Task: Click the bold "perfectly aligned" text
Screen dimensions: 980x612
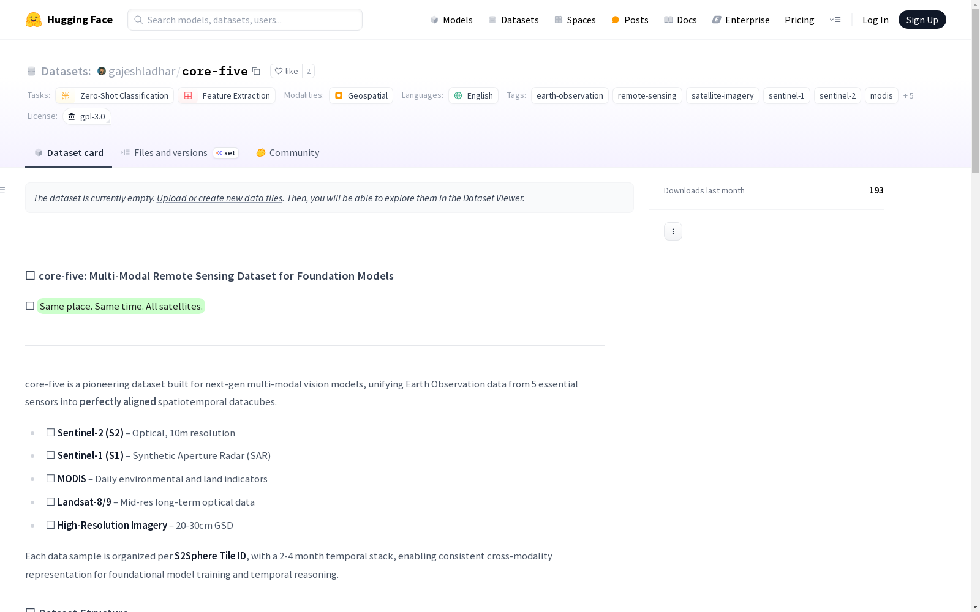Action: click(118, 401)
